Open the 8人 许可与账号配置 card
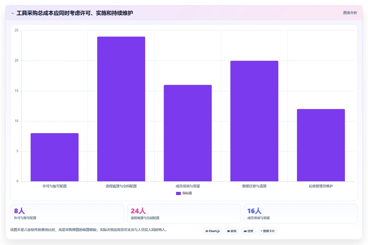The height and width of the screenshot is (245, 368). 67,214
